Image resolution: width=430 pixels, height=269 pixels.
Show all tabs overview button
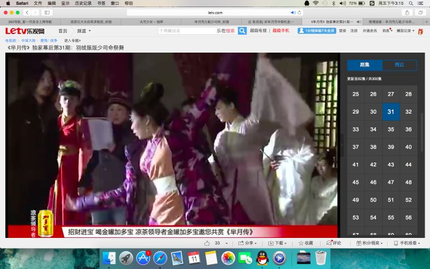point(420,13)
